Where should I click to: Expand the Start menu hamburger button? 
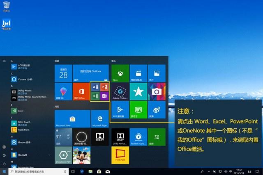click(4, 61)
